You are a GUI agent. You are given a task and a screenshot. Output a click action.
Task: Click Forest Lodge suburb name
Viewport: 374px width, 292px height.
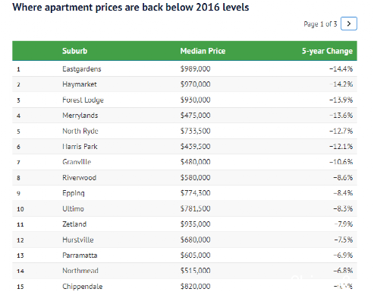coord(83,100)
